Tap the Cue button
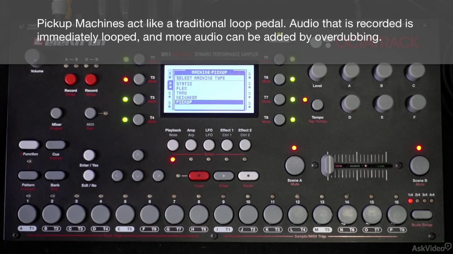The width and height of the screenshot is (453, 254). [x=56, y=145]
